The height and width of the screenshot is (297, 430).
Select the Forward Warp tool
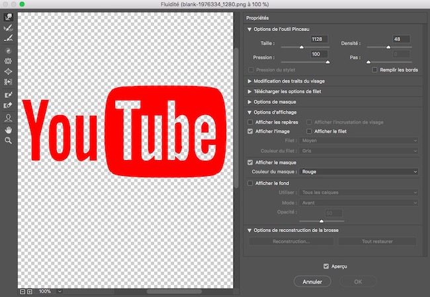tap(8, 17)
